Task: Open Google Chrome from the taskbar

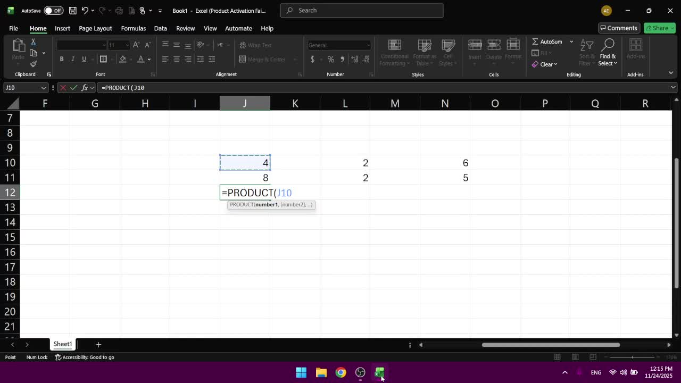Action: pyautogui.click(x=340, y=372)
